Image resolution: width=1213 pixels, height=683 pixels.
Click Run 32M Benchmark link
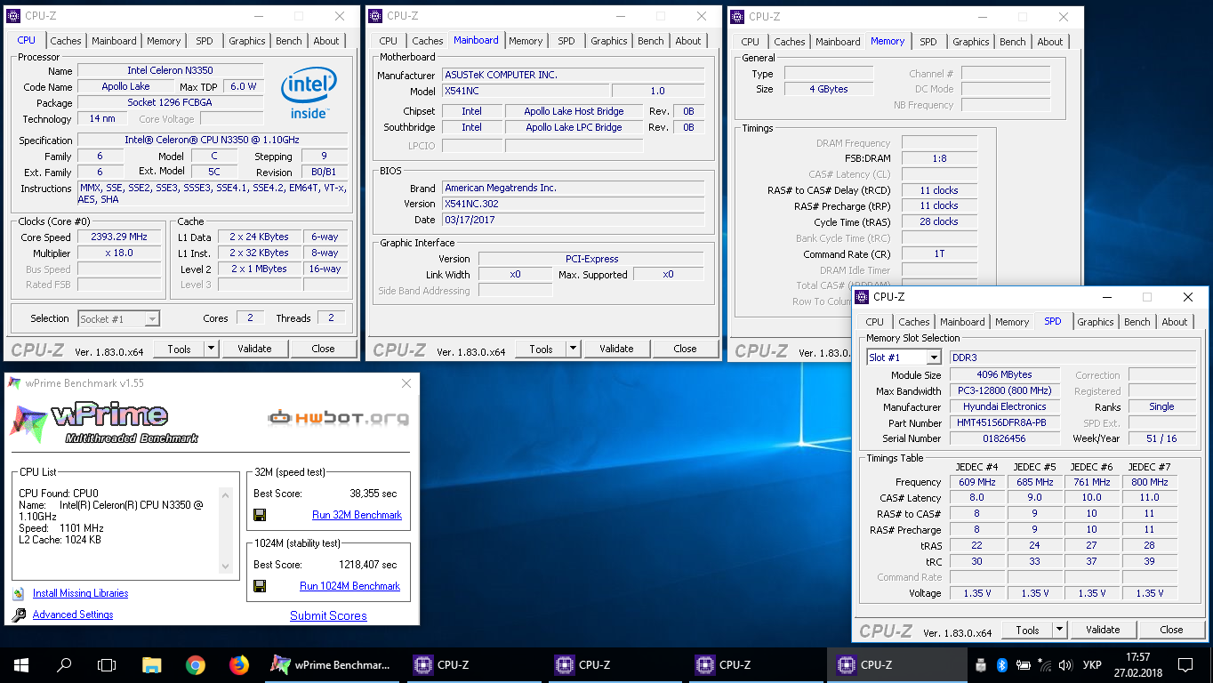pyautogui.click(x=357, y=515)
